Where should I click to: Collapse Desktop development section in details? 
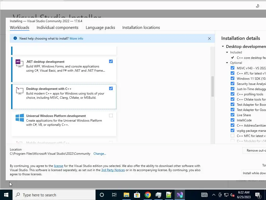[x=223, y=46]
